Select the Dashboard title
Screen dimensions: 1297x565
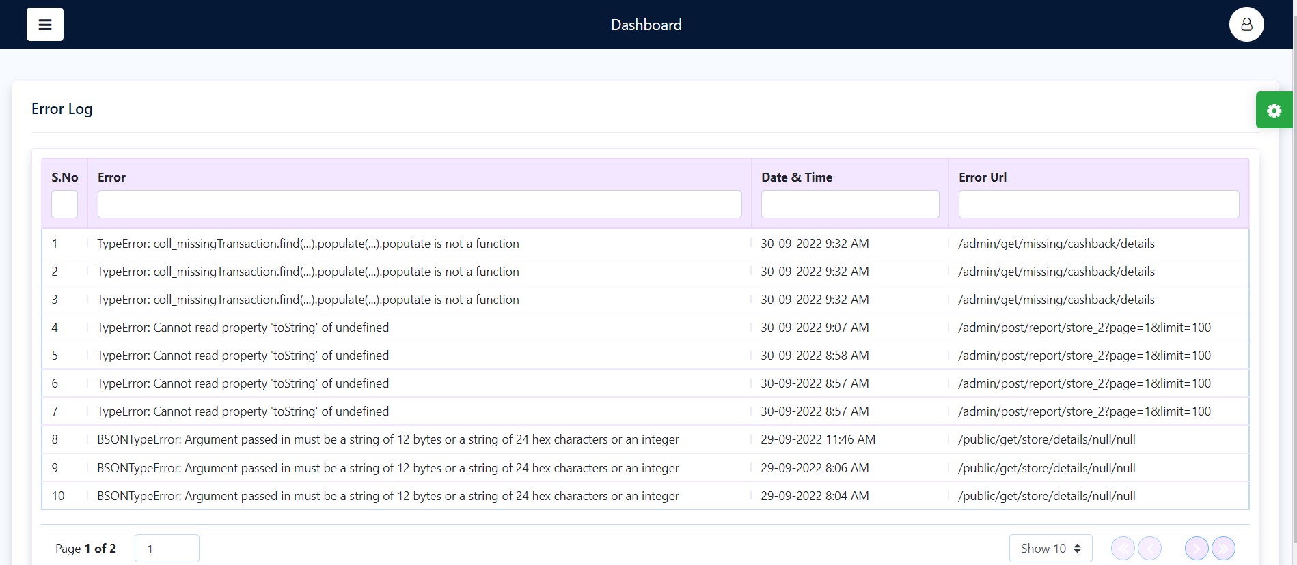click(x=646, y=25)
